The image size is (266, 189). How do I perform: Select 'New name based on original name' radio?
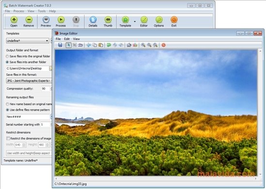coord(7,104)
